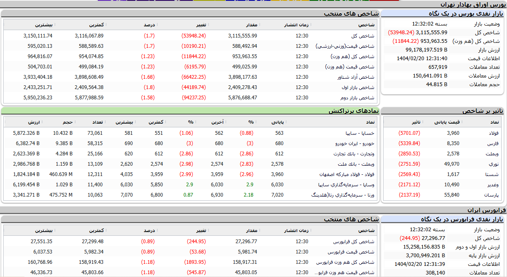This screenshot has height=277, width=507.
Task: Open وغدیر symbol in index-impact table
Action: (x=493, y=185)
